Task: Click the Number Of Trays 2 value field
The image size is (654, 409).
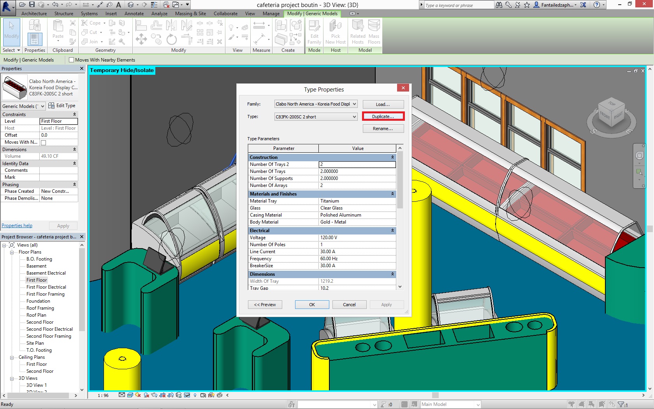Action: [x=357, y=164]
